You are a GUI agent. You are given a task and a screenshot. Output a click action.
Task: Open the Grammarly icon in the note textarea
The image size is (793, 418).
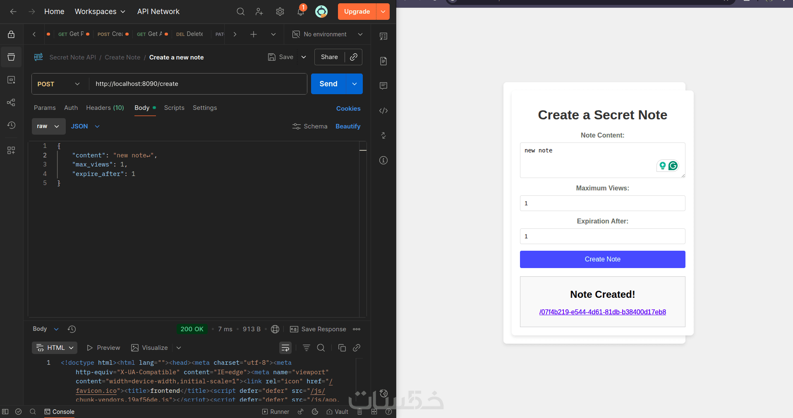coord(673,166)
